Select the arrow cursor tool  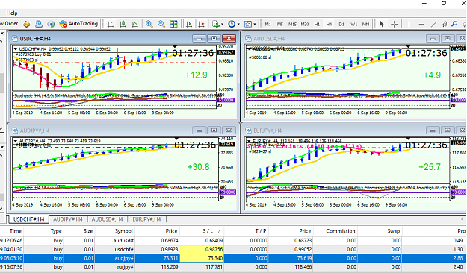click(382, 24)
